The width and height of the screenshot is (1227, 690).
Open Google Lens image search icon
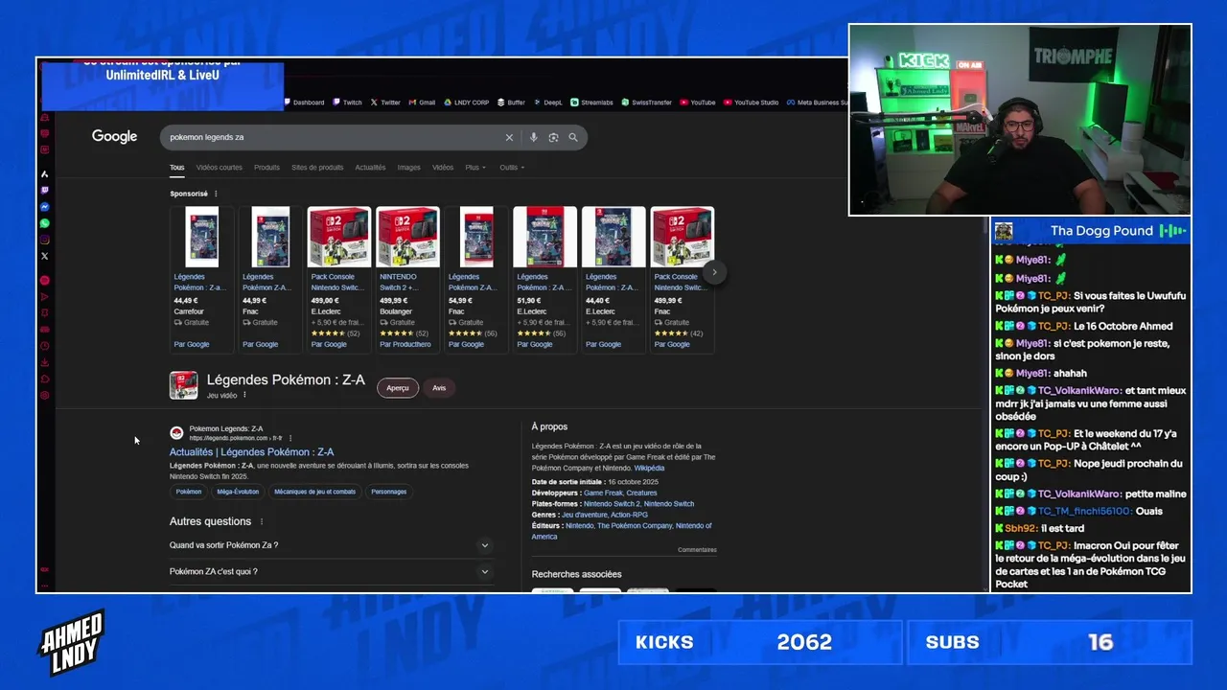[553, 137]
